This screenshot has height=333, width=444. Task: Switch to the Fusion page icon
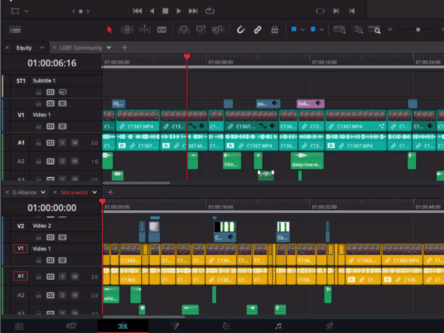[x=175, y=326]
